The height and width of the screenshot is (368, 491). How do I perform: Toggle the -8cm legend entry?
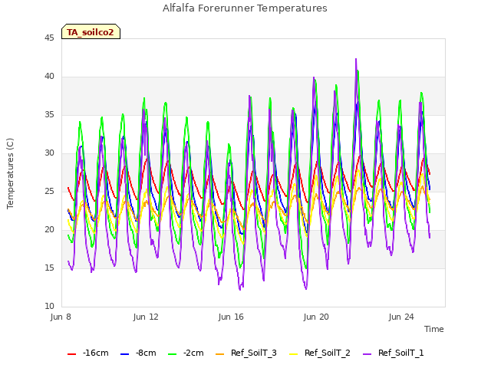point(138,353)
